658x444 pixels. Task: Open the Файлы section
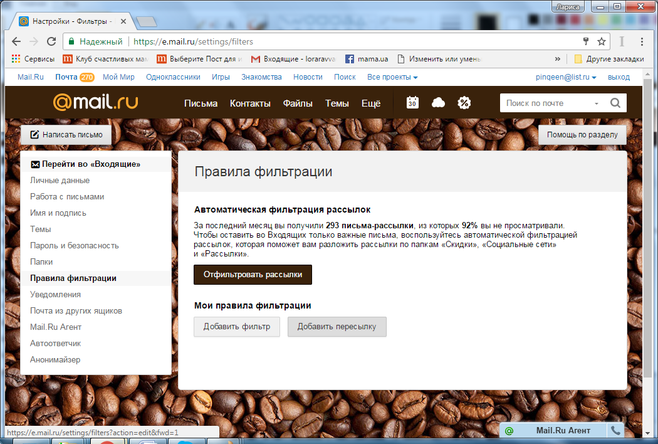(x=298, y=103)
